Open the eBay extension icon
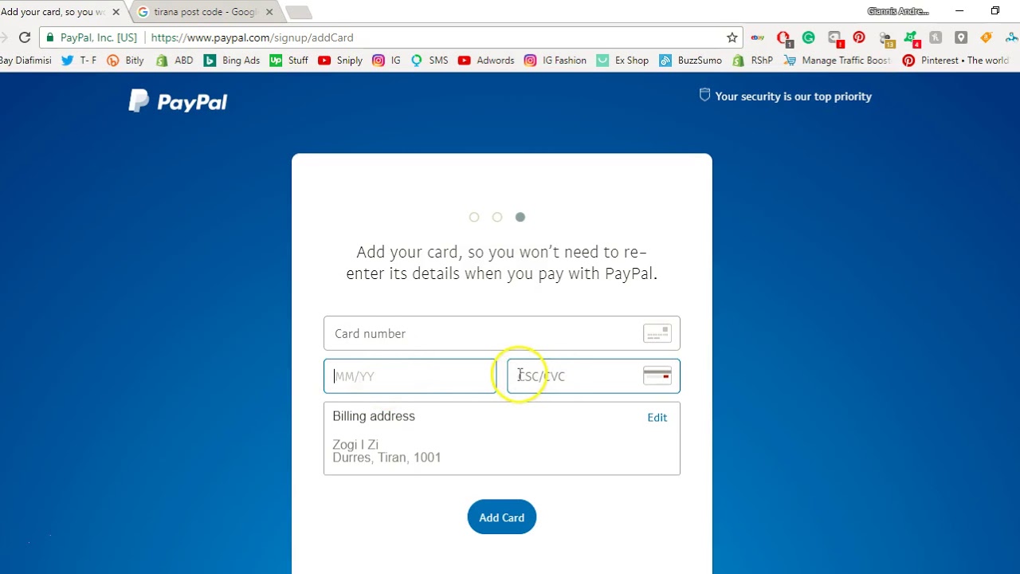The height and width of the screenshot is (574, 1020). [758, 37]
